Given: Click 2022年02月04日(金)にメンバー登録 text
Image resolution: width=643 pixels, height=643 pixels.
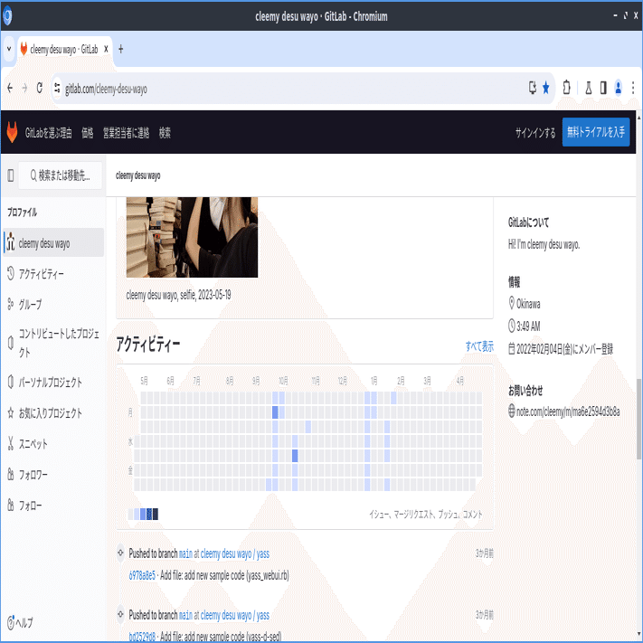Looking at the screenshot, I should (564, 349).
